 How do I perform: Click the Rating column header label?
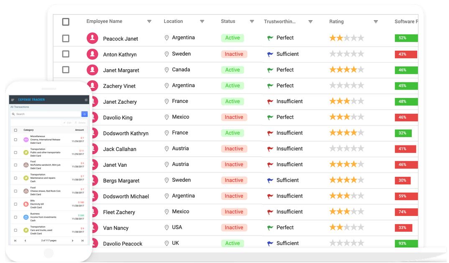pos(336,21)
